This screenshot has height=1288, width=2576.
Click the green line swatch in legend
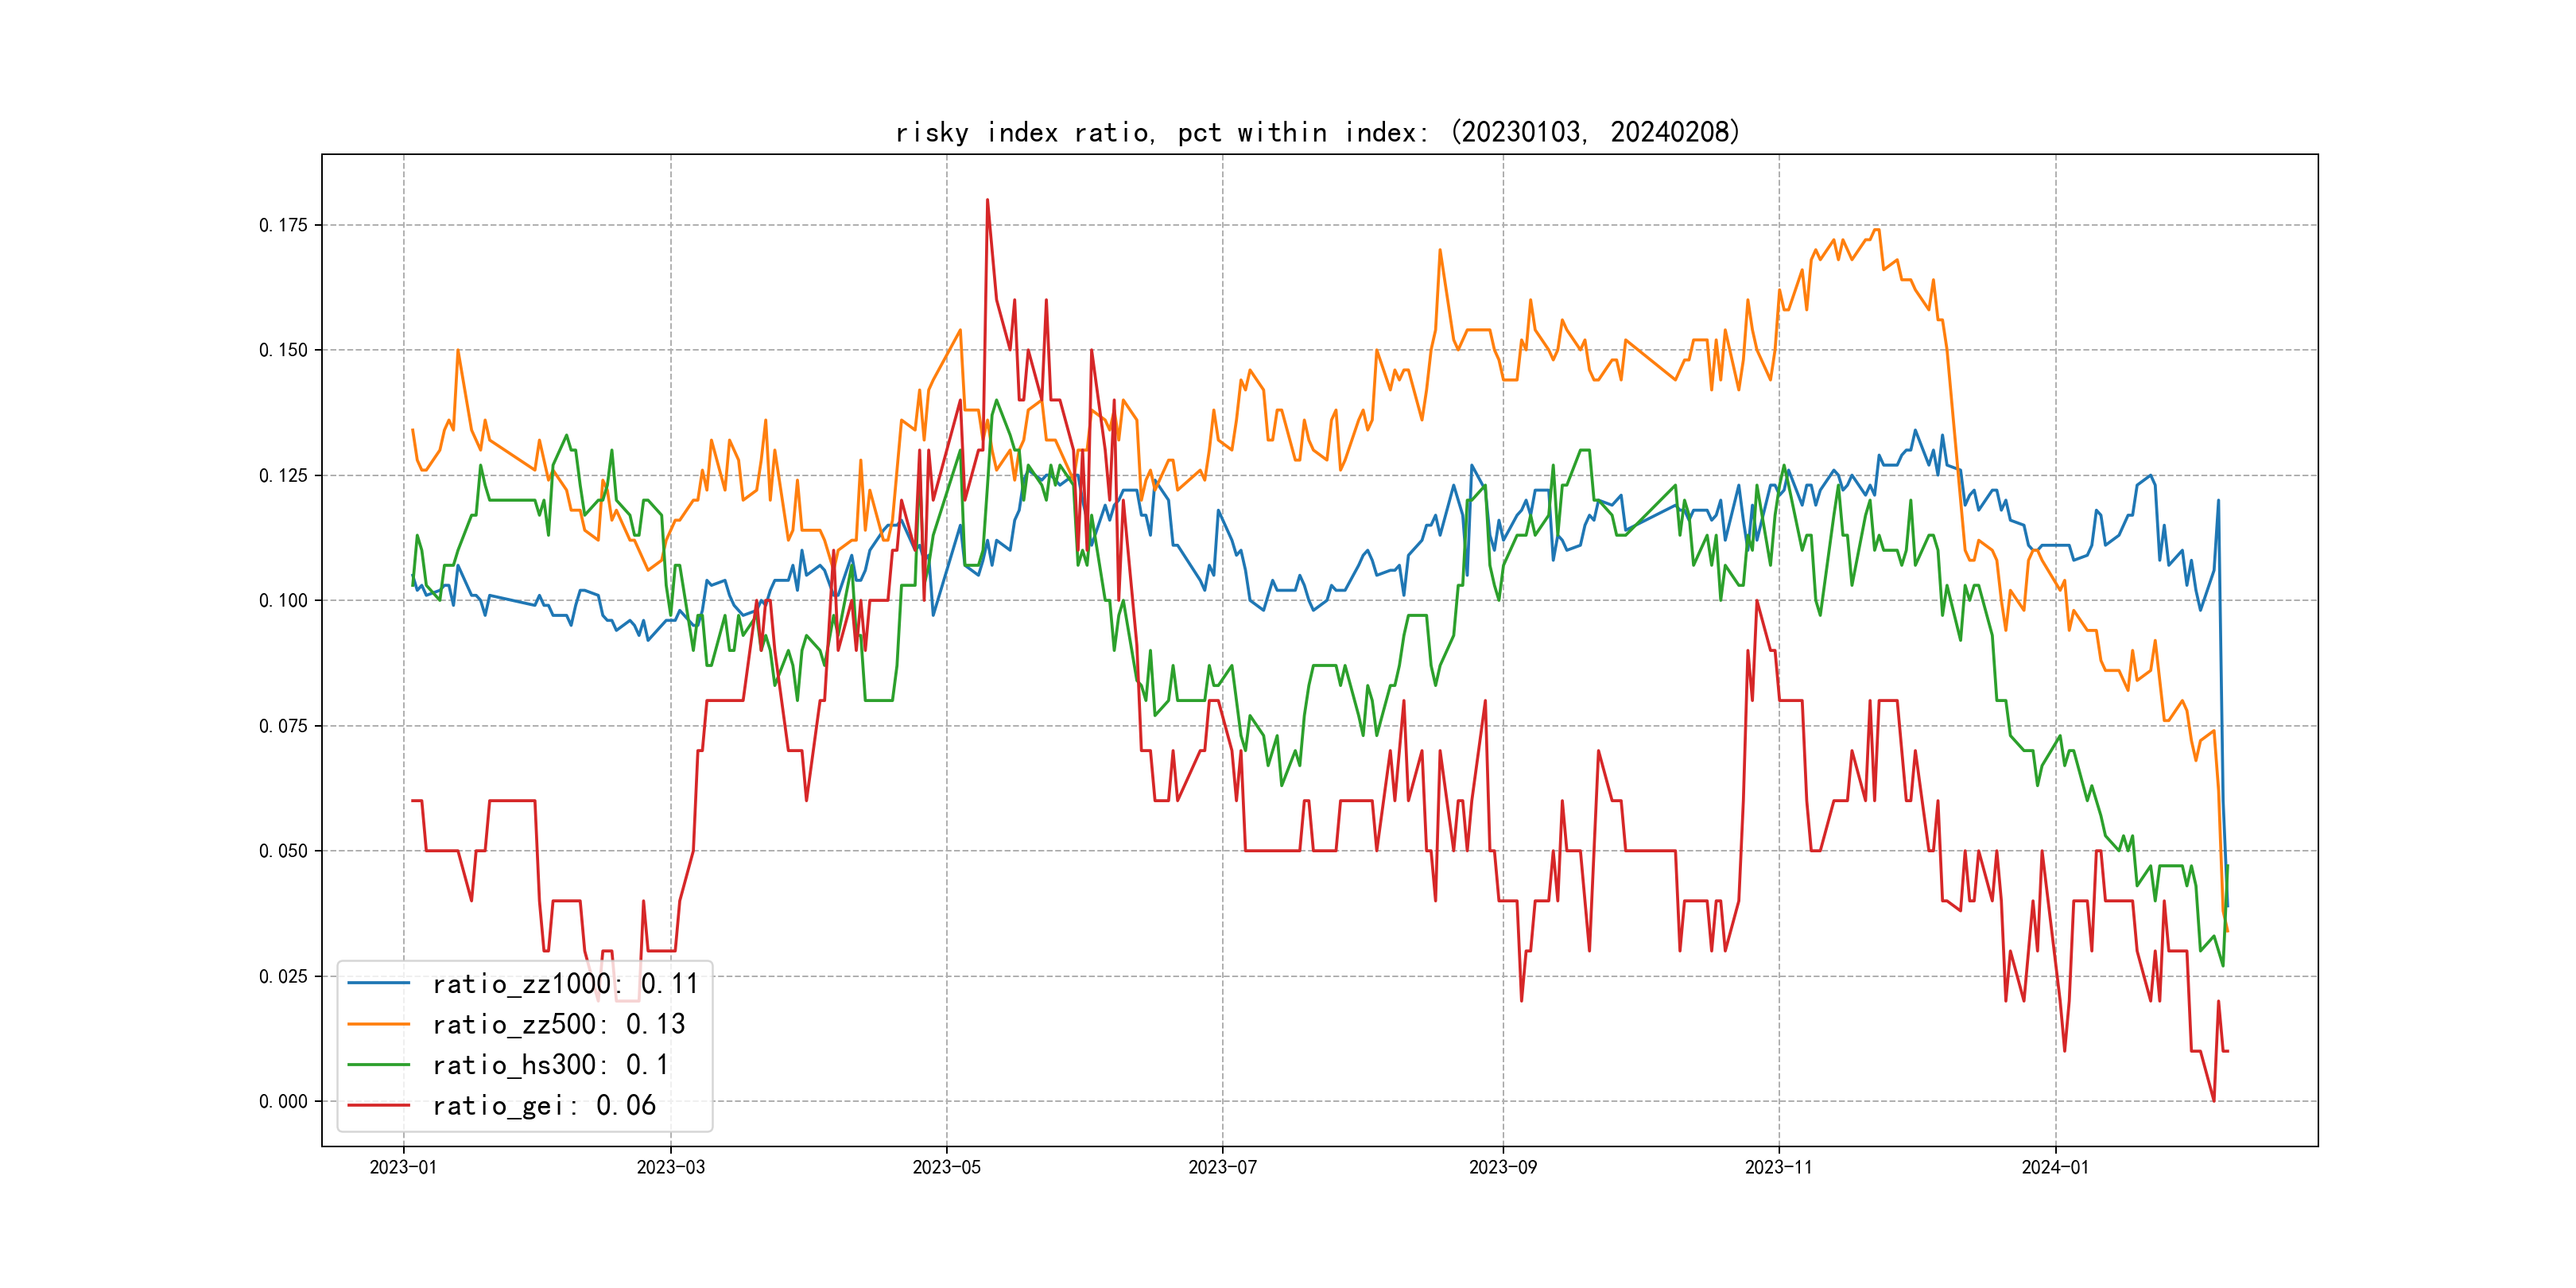[x=378, y=1065]
